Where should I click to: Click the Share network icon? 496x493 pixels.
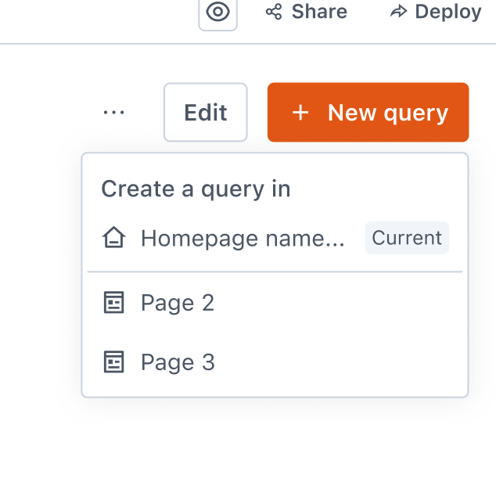274,12
